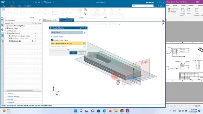Screen dimensions: 203x114
Task: Collapse the Model History tree node
Action: pos(6,33)
